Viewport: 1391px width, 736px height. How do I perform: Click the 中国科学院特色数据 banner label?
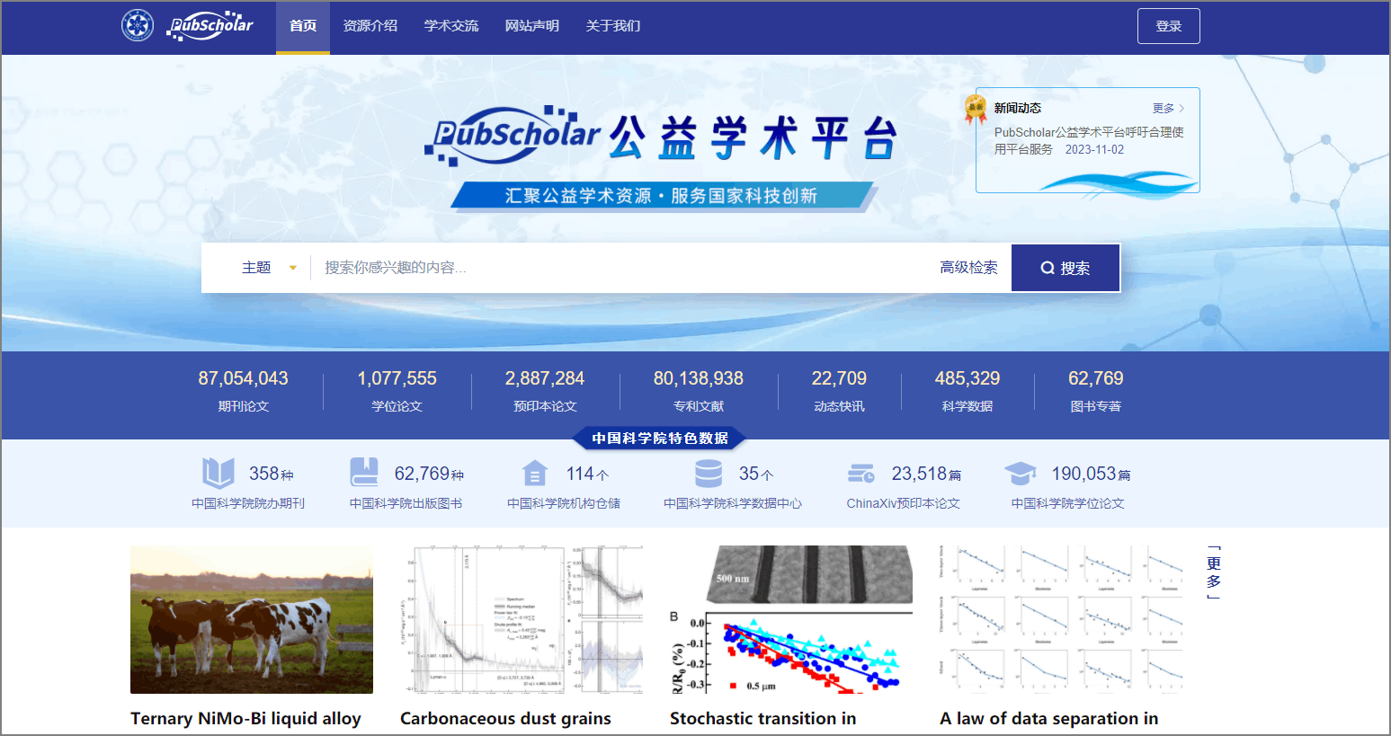(x=660, y=438)
